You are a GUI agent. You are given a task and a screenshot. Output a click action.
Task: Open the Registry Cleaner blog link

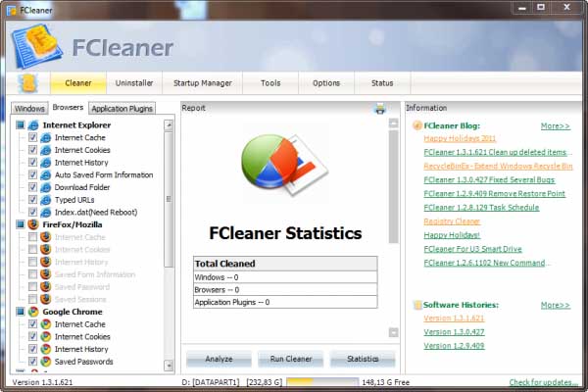(452, 221)
